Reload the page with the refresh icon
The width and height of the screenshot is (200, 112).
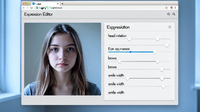[x=31, y=8]
